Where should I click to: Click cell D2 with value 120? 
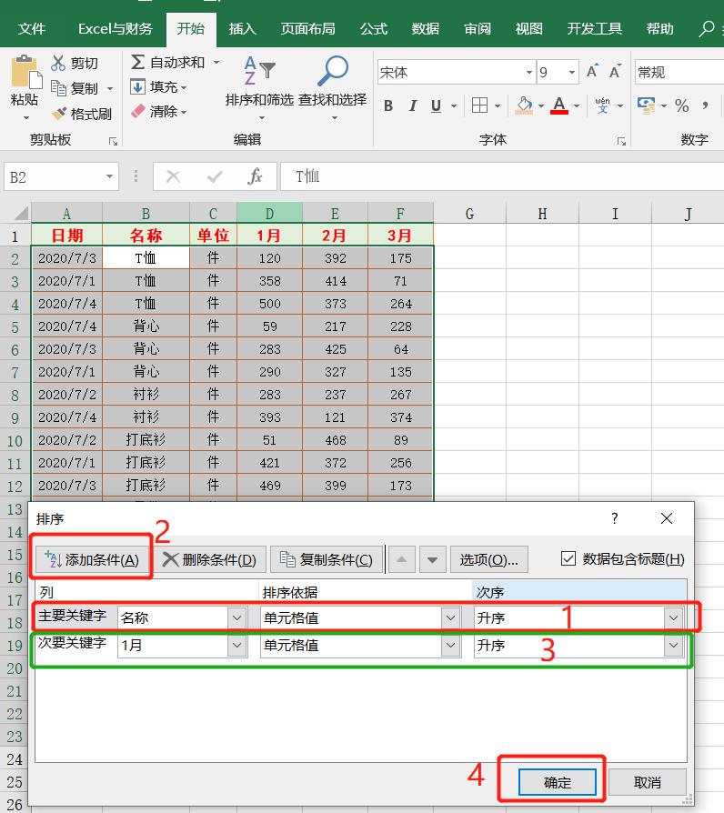pyautogui.click(x=270, y=258)
